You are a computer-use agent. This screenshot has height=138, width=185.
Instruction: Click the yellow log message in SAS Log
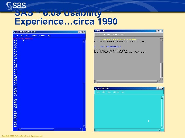[119, 39]
